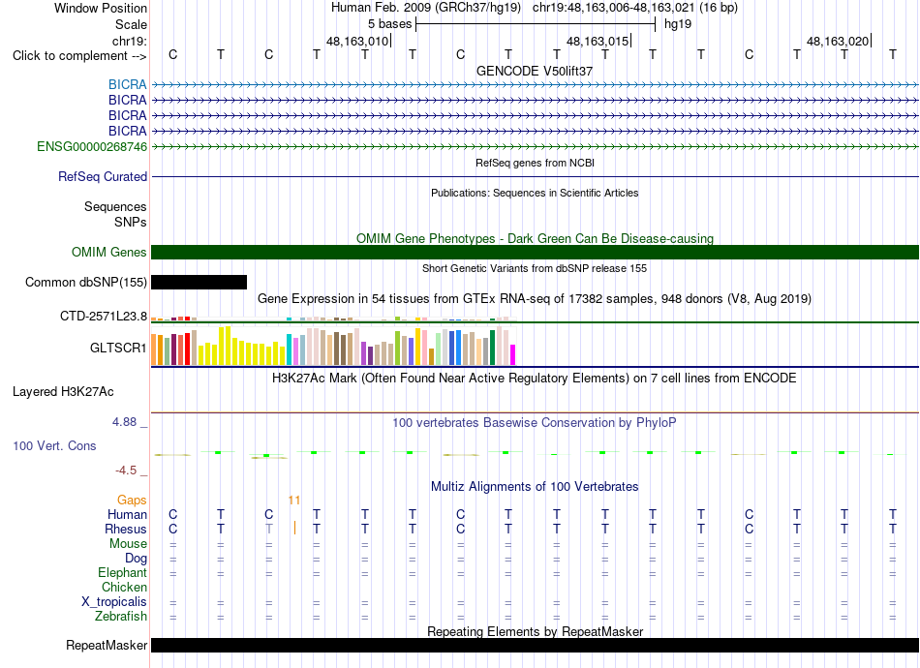Open the Common dbSNP(155) track label

click(86, 282)
